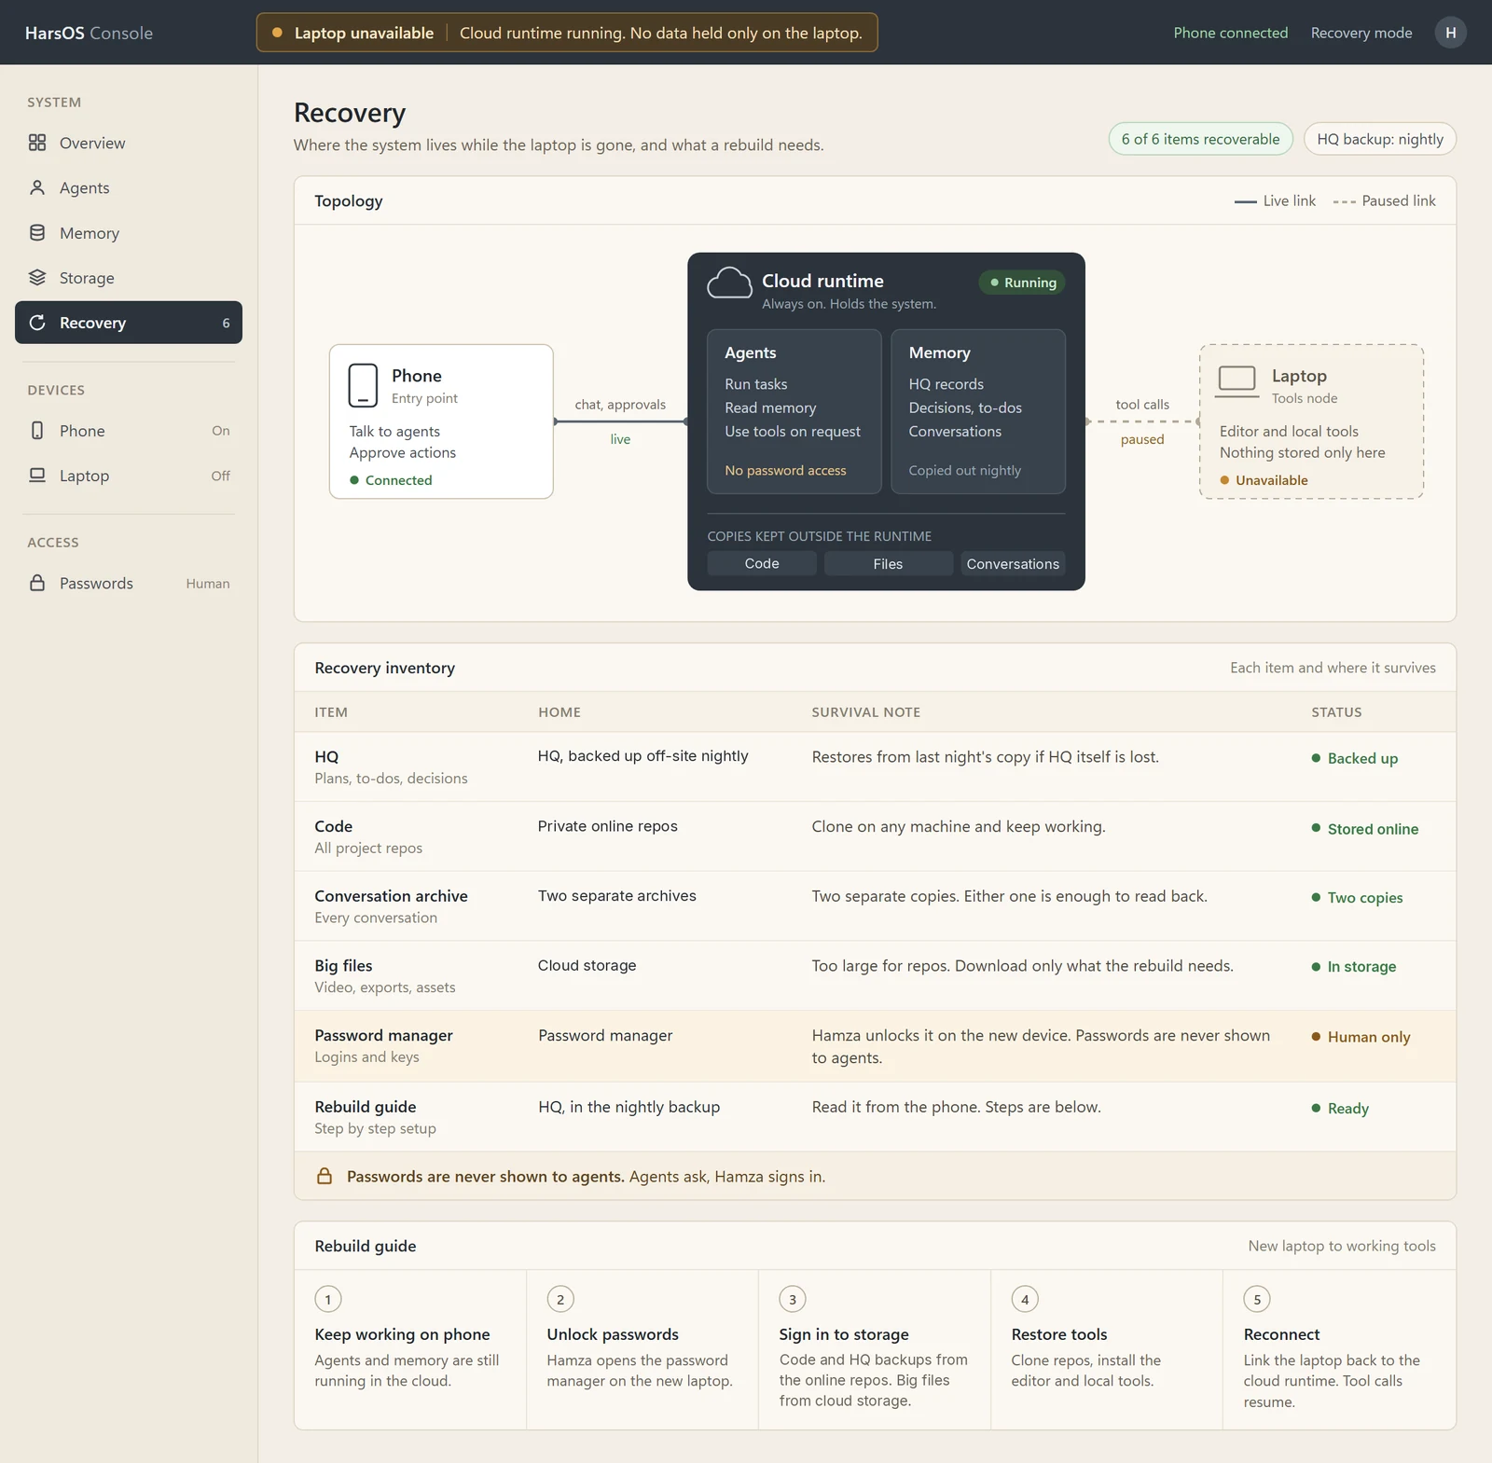
Task: Click the Phone connected status link
Action: pos(1230,33)
